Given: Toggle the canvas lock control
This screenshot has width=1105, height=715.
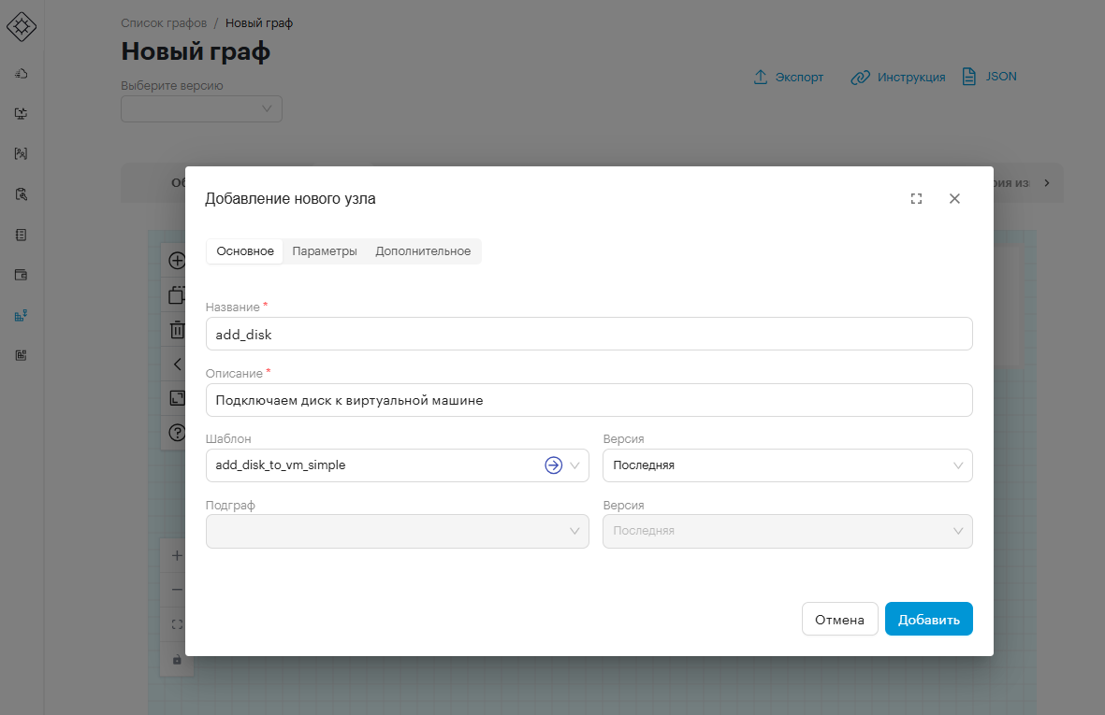Looking at the screenshot, I should click(177, 660).
